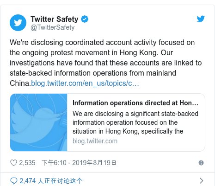The image size is (215, 186).
Task: Like the tweet with the heart icon
Action: coord(13,163)
